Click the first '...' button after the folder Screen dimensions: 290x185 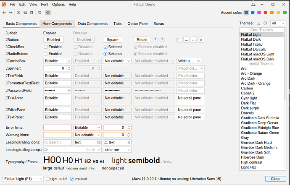[187, 40]
